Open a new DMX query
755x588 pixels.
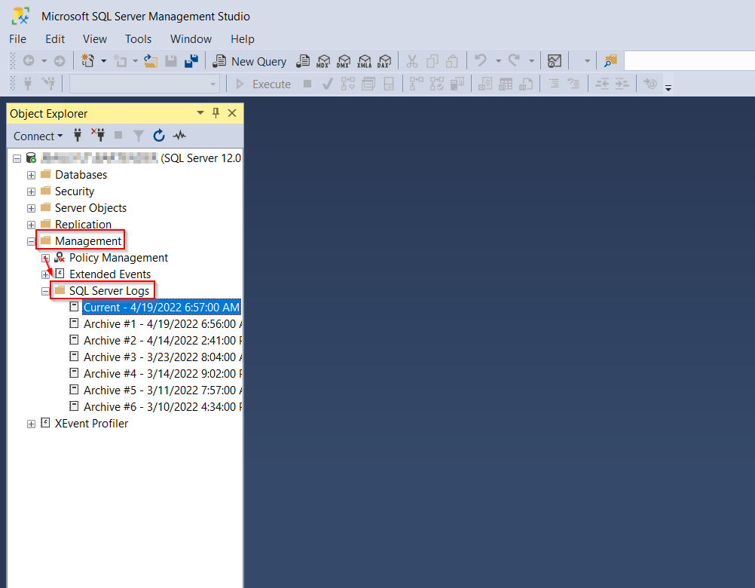coord(344,61)
